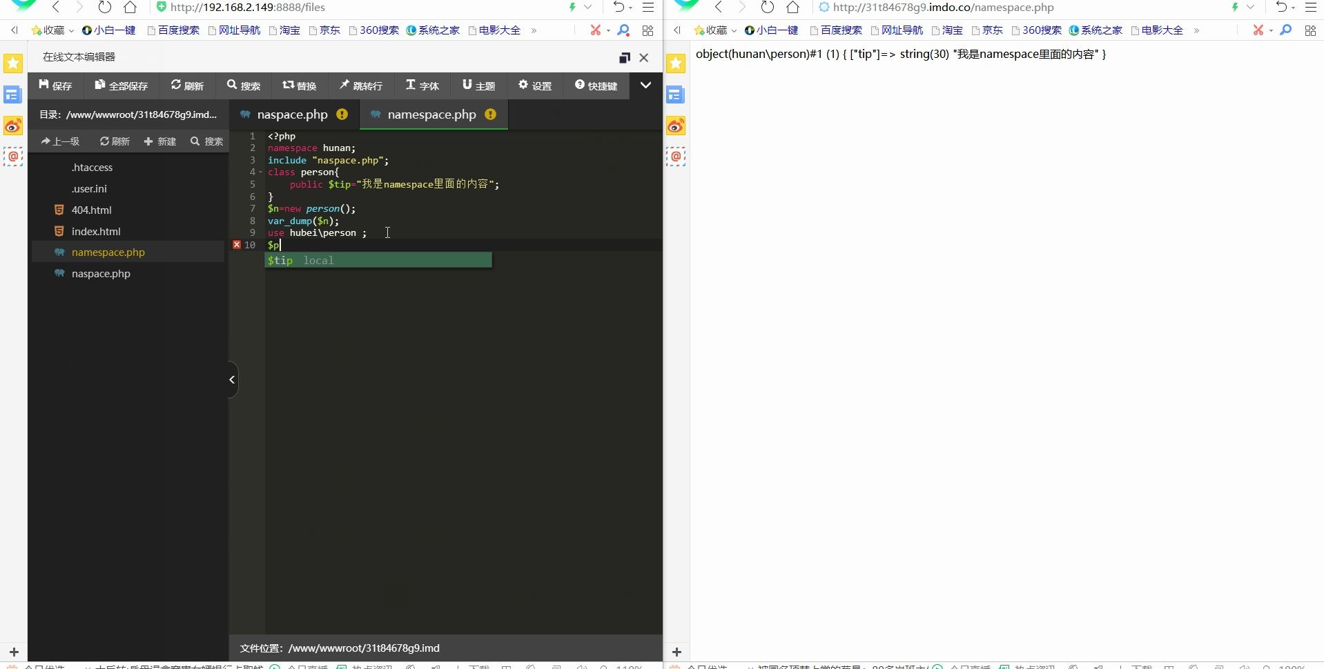
Task: Open Weibo icon in left sidebar
Action: (x=13, y=126)
